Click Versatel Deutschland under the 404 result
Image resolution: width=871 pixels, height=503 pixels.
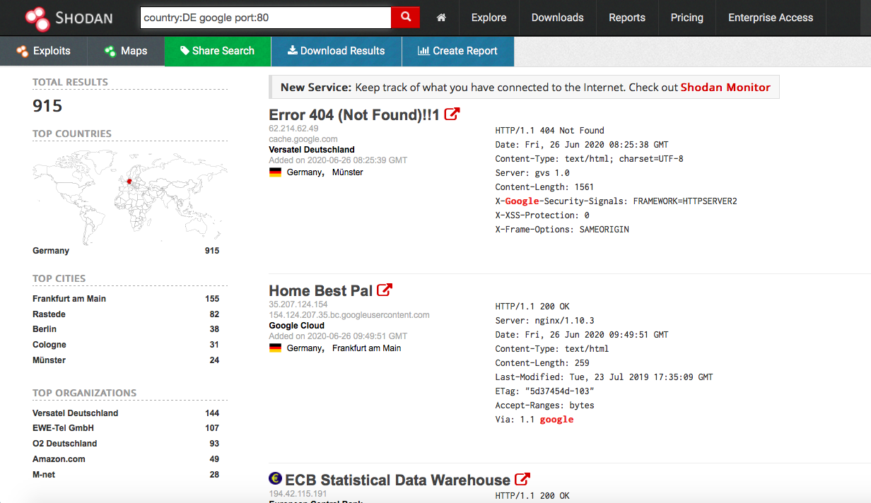312,150
